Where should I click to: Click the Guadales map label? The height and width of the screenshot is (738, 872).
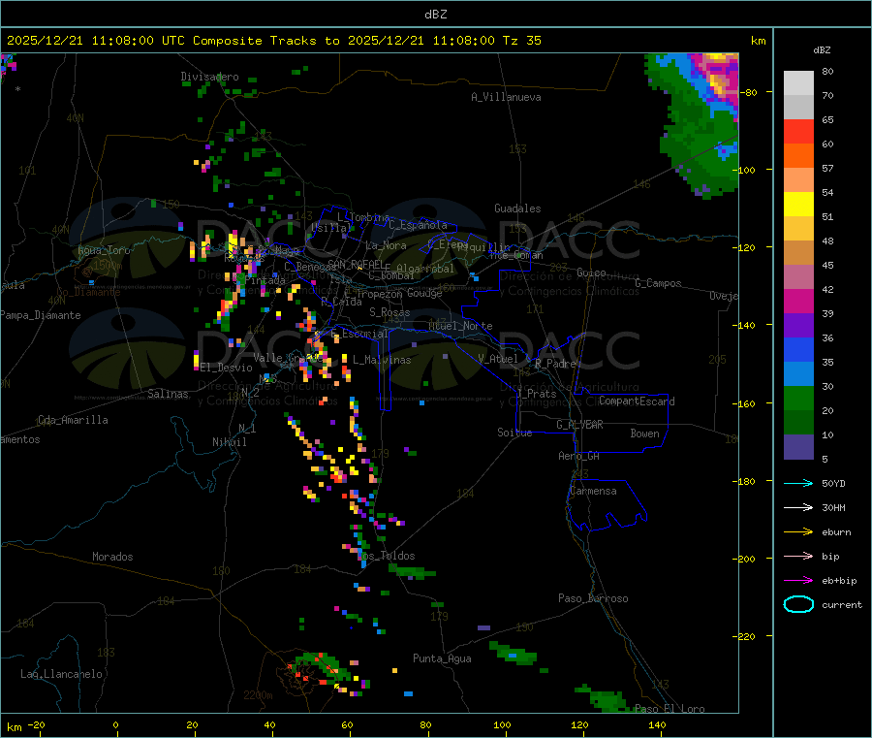[517, 209]
